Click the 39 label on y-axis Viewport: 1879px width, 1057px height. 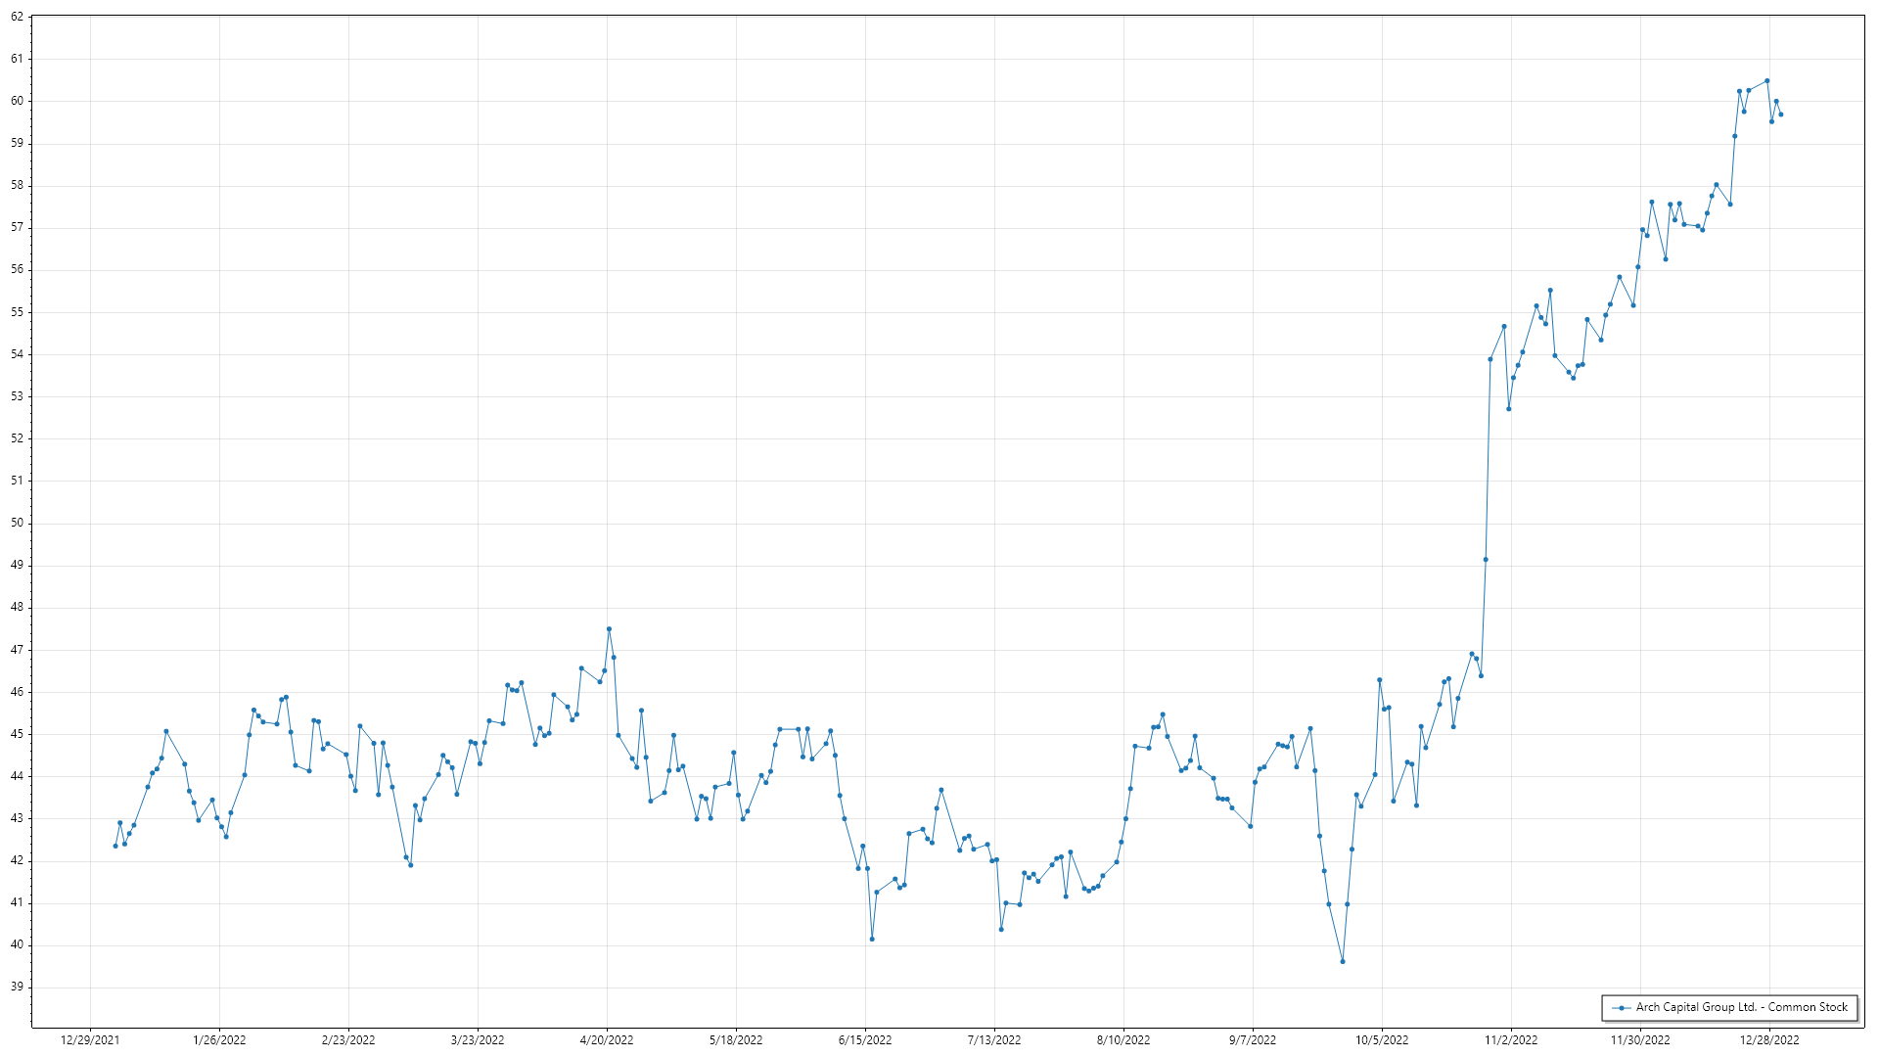(x=17, y=987)
